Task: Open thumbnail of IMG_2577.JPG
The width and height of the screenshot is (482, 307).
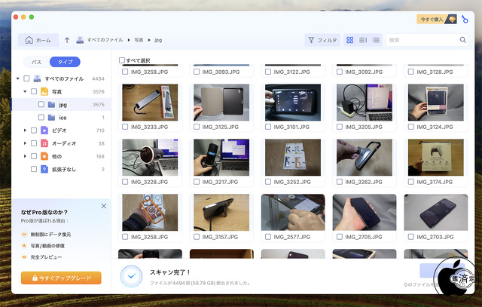Action: pos(293,213)
